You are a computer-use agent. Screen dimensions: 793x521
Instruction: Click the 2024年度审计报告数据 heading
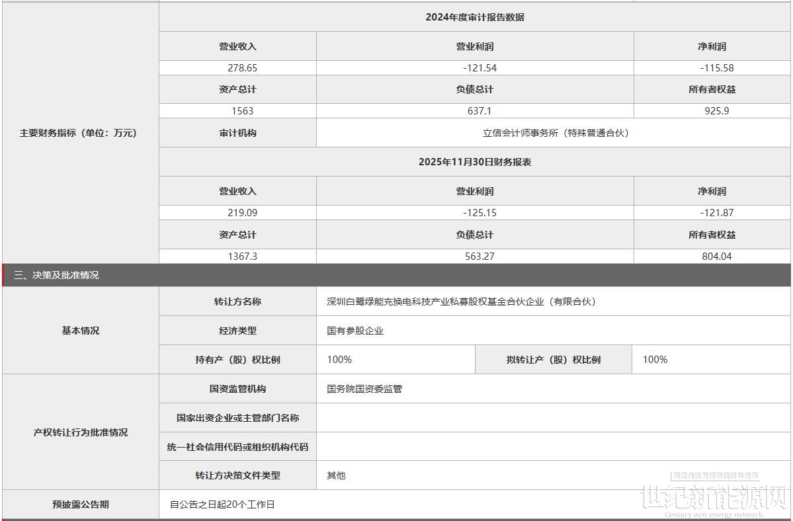[x=474, y=17]
